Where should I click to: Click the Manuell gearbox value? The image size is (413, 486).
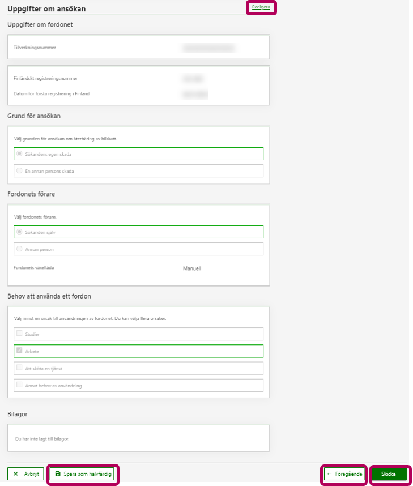click(191, 268)
